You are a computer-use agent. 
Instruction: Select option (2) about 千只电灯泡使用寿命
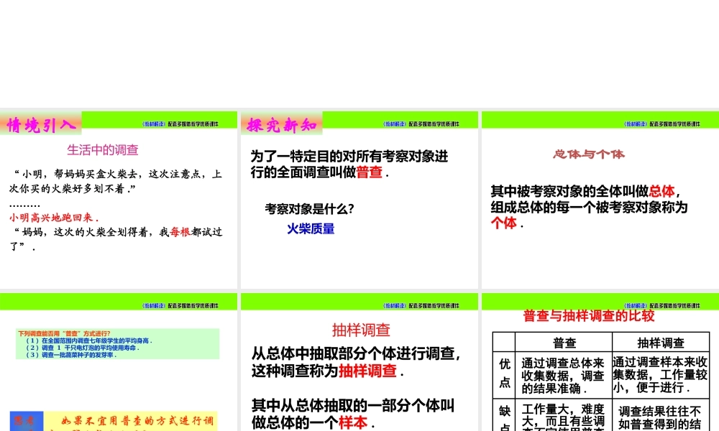tap(83, 348)
